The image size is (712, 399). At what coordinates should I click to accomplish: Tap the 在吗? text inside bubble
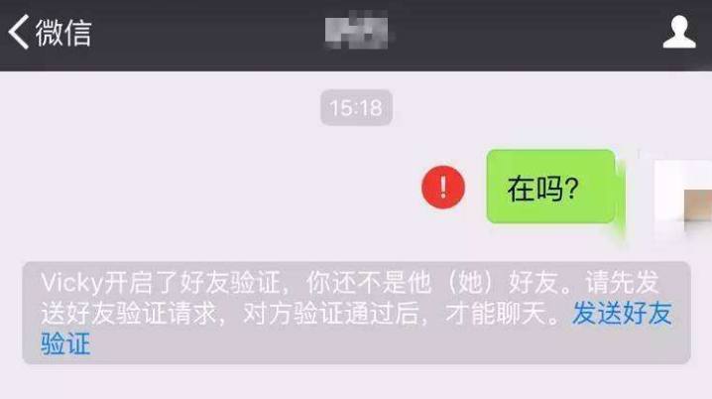click(542, 189)
